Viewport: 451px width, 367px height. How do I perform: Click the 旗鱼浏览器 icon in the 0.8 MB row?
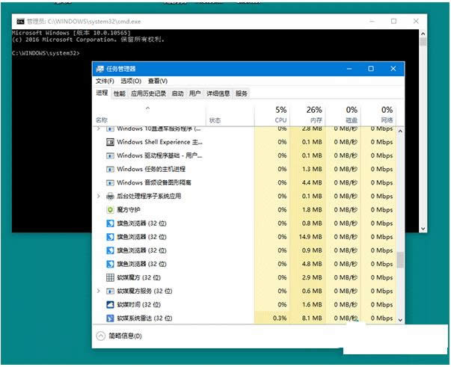click(110, 223)
